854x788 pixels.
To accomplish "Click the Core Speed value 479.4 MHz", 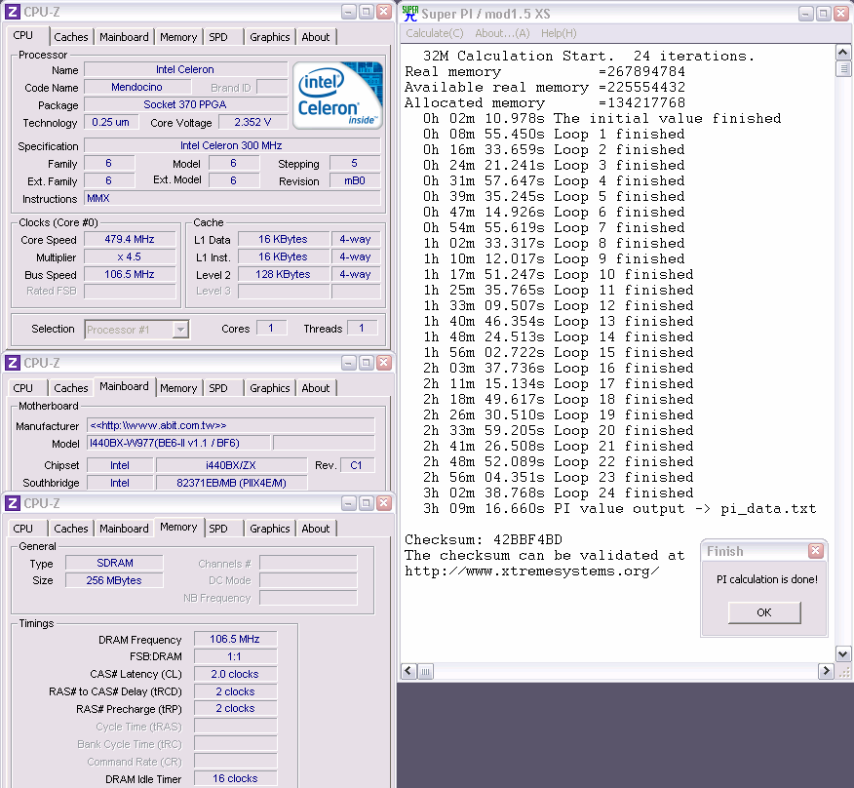I will click(130, 239).
